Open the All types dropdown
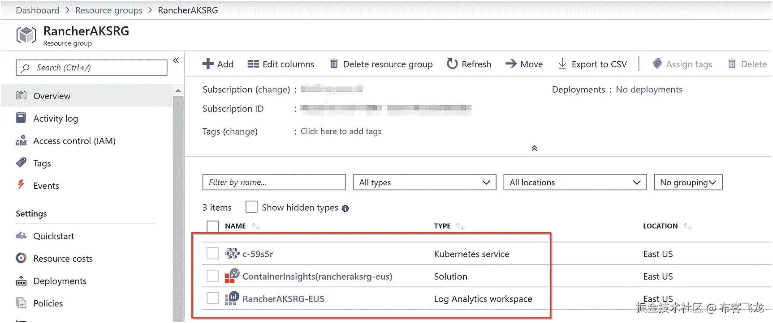Viewport: 773px width, 323px height. click(424, 183)
